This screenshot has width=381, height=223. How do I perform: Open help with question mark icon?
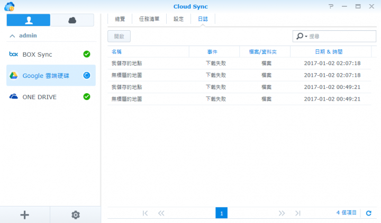tap(331, 6)
